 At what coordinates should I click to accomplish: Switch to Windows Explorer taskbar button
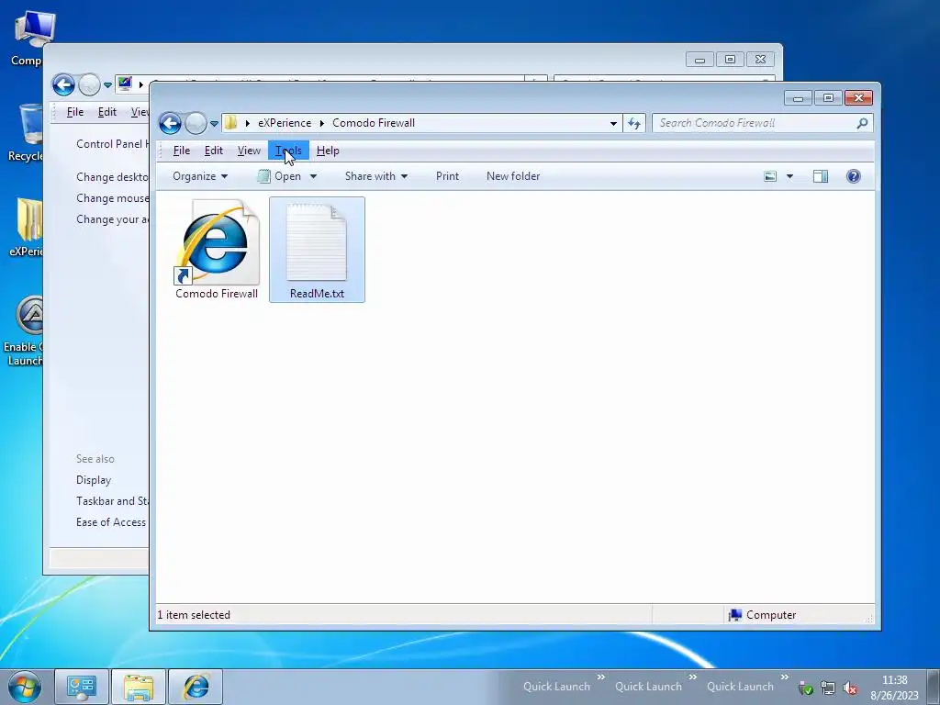(x=139, y=687)
